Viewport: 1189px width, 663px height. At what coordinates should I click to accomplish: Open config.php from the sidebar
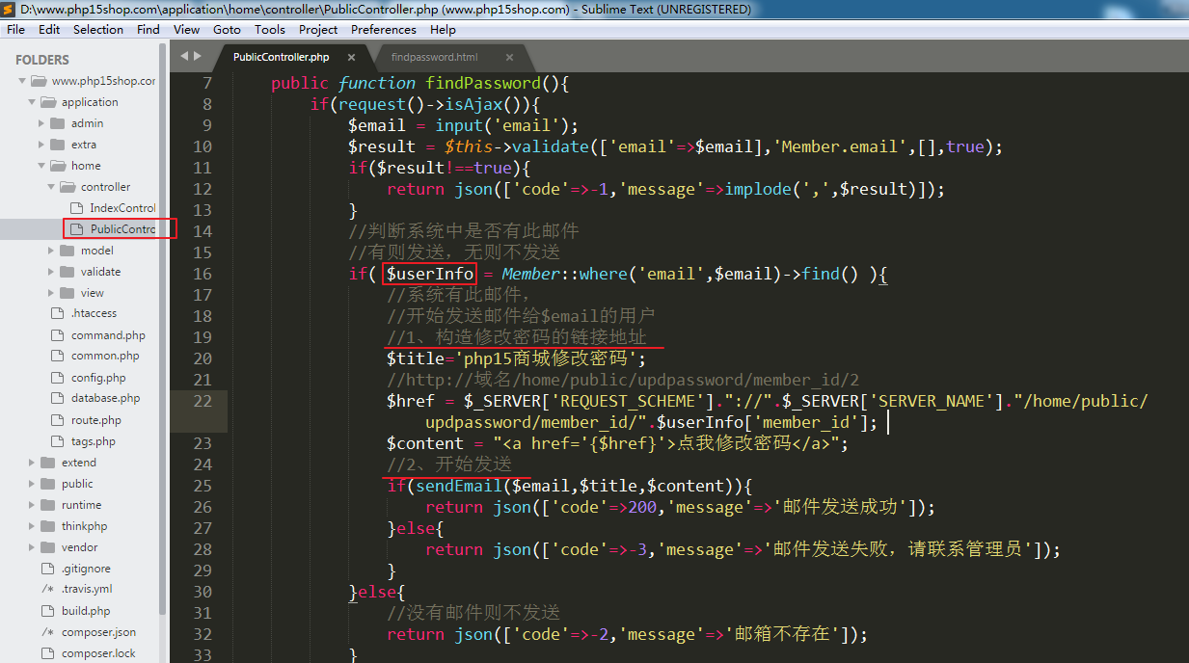coord(98,378)
